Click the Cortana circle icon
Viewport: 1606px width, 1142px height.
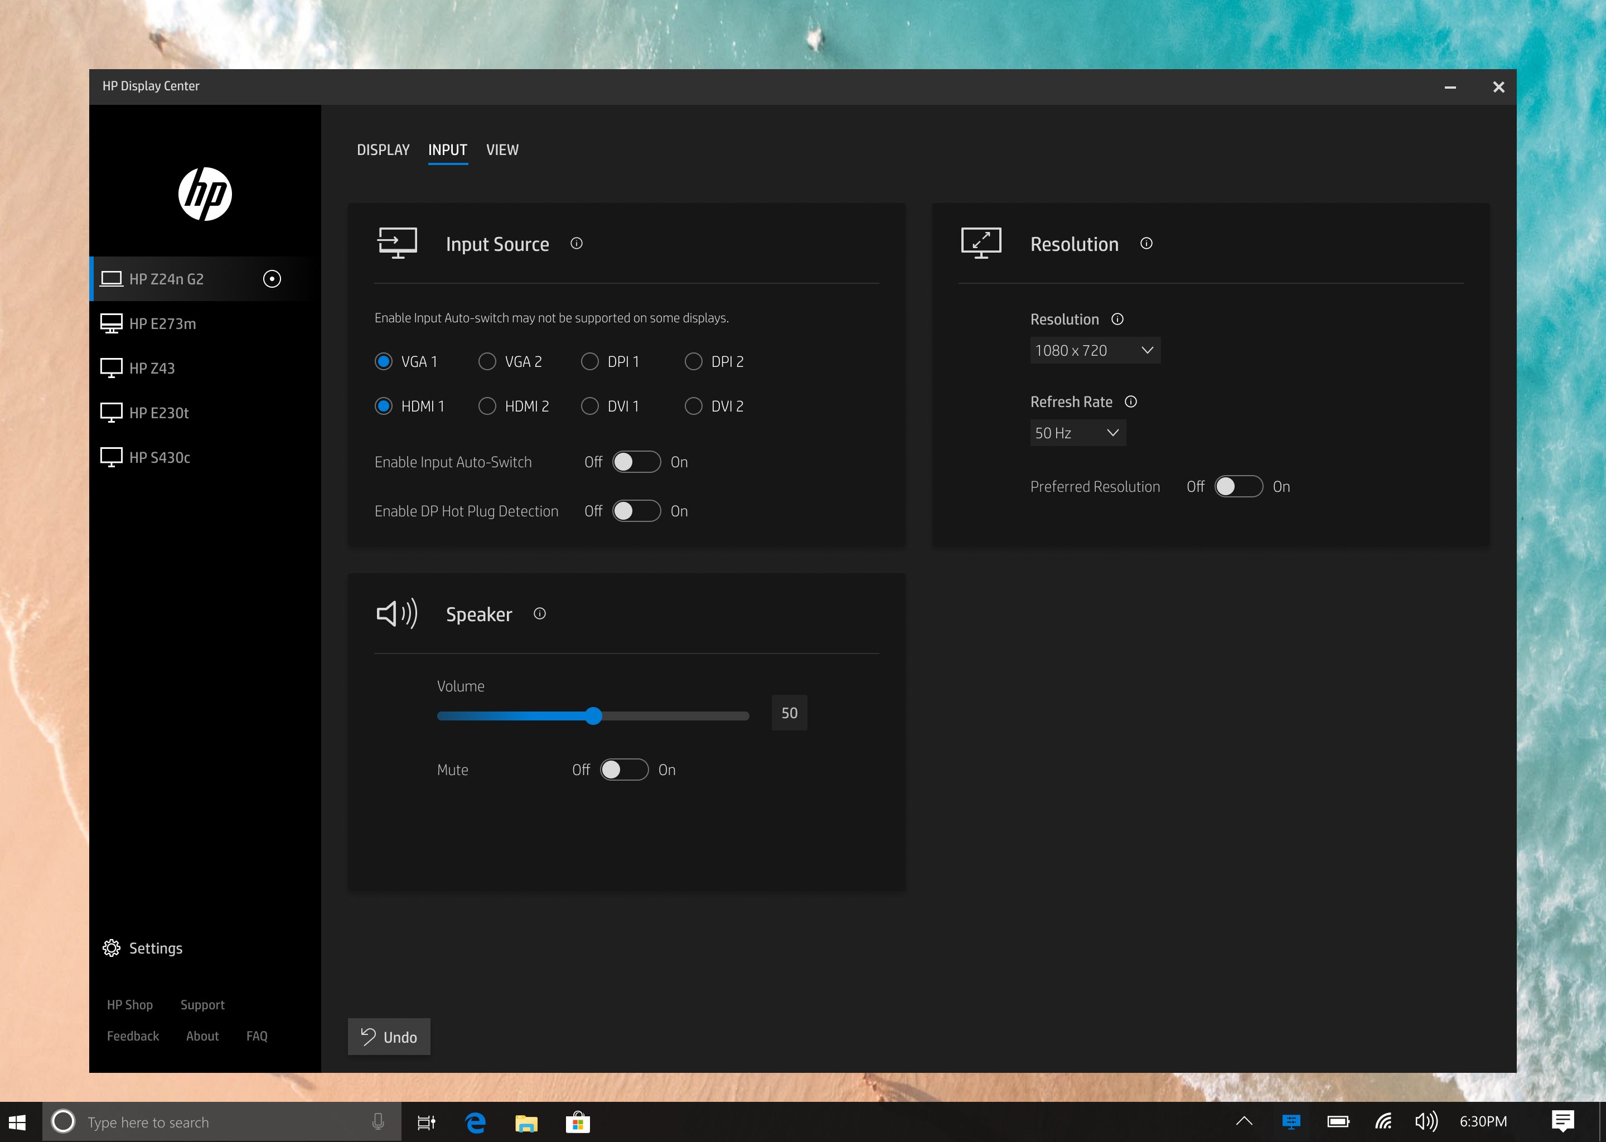[x=63, y=1121]
